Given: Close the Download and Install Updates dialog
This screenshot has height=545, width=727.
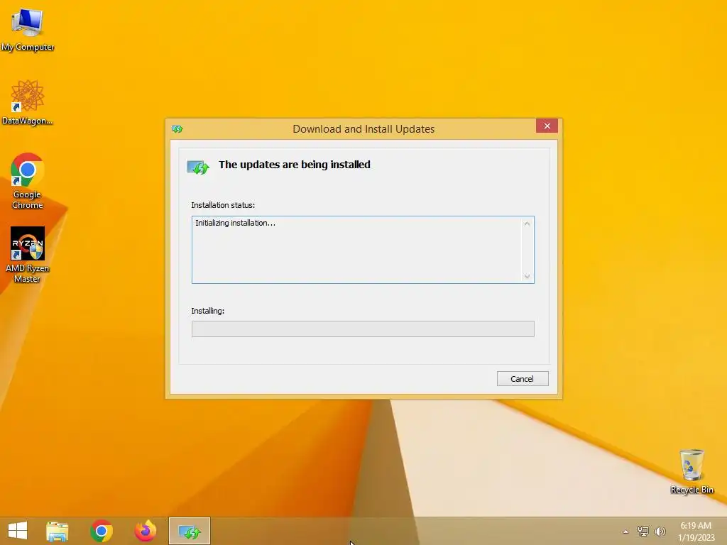Looking at the screenshot, I should pyautogui.click(x=547, y=126).
